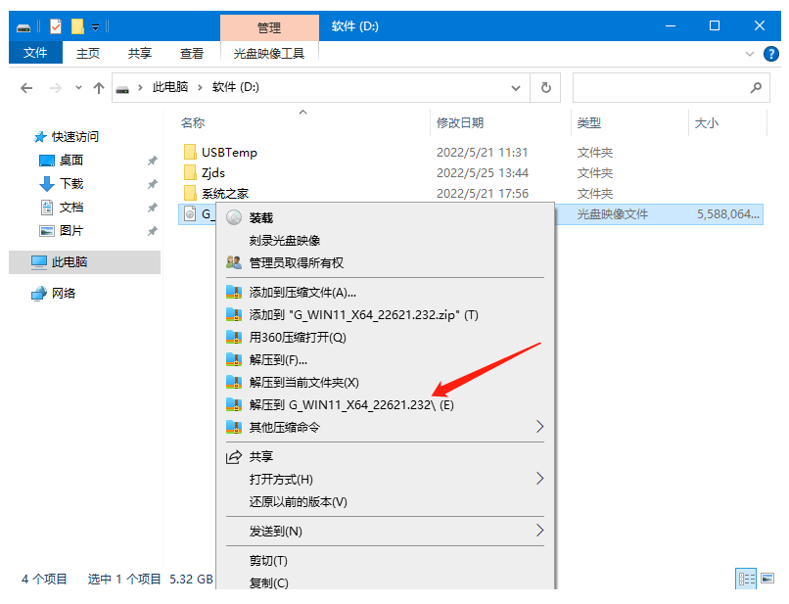789x604 pixels.
Task: Click the pin icon beside 下载
Action: coord(152,184)
